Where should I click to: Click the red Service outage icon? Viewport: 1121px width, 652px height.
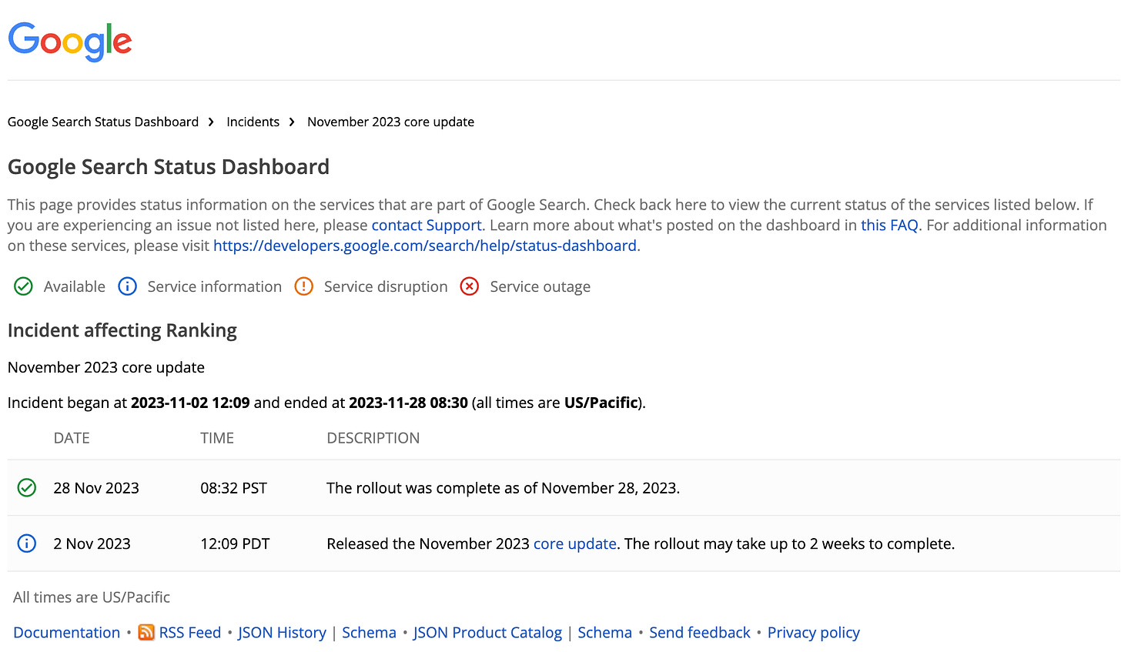pyautogui.click(x=470, y=286)
